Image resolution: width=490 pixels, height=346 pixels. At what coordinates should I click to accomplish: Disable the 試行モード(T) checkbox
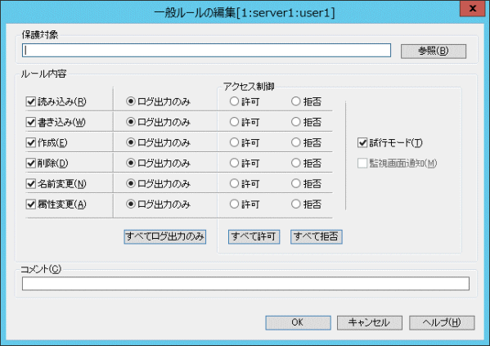362,142
